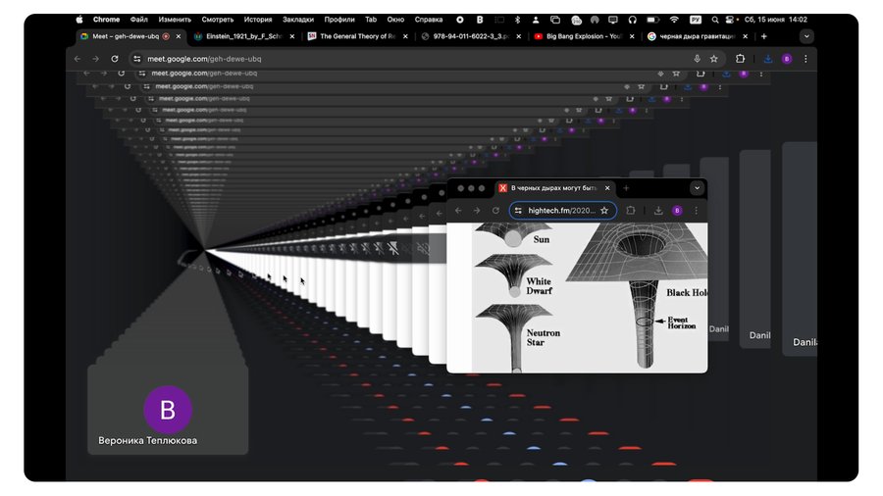883x496 pixels.
Task: Switch to the Einstein_1921 tab
Action: [x=238, y=36]
